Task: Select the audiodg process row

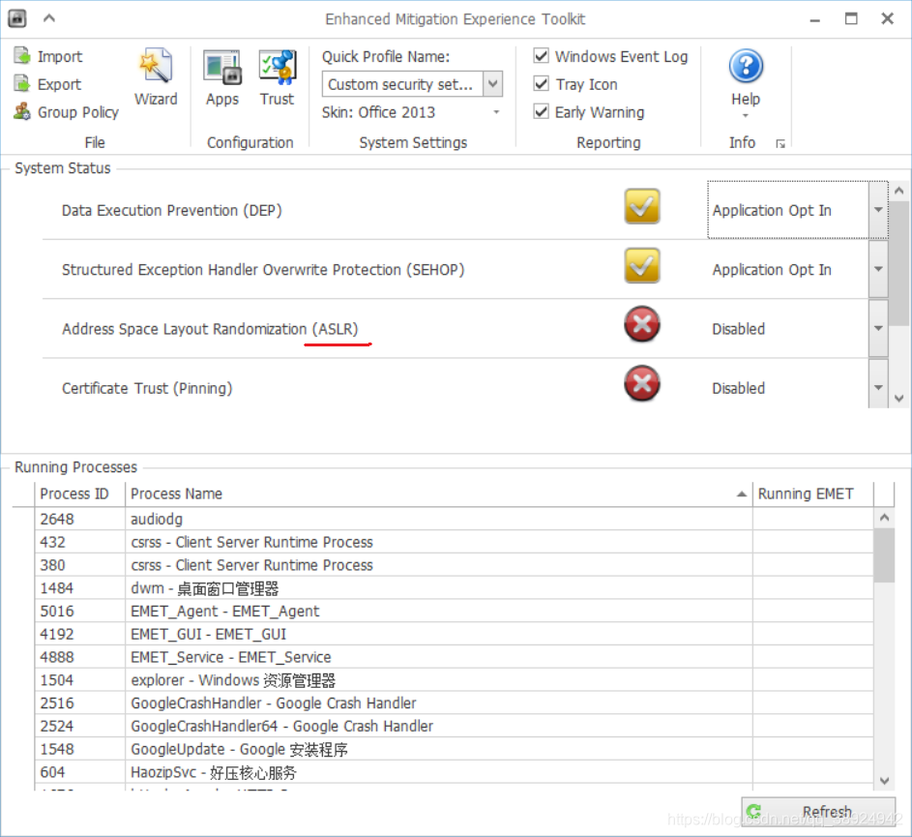Action: pyautogui.click(x=454, y=519)
